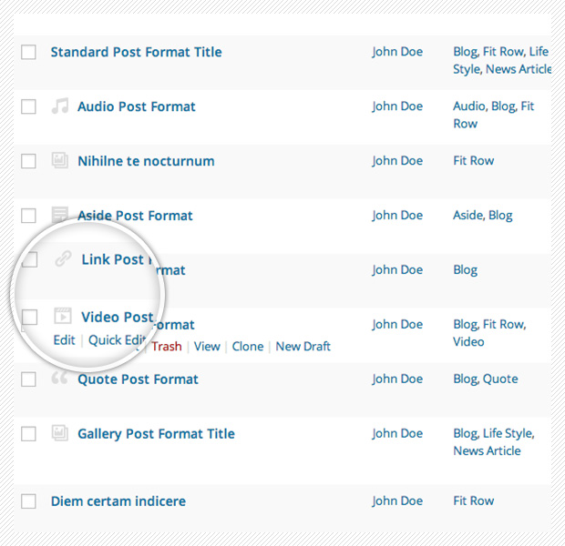
Task: Click the gallery format icon
Action: click(x=60, y=433)
